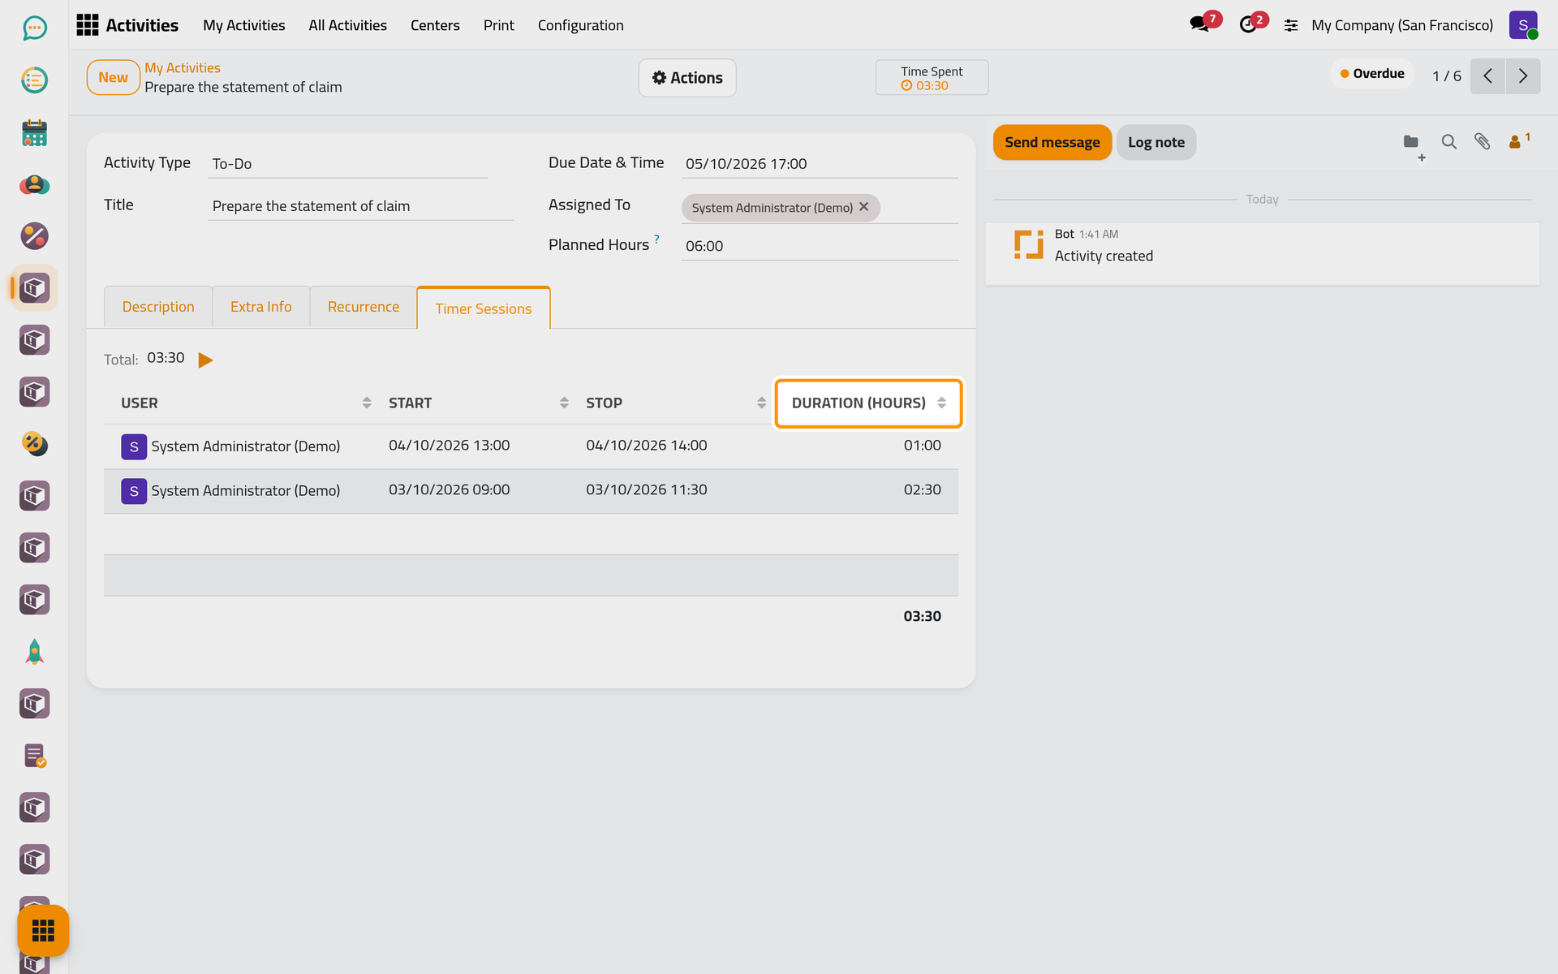Go to next record arrow

[x=1523, y=76]
